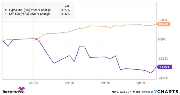Viewport: 180px width, 95px height.
Task: Click the last Apr '26 x-axis label
Action: click(141, 83)
